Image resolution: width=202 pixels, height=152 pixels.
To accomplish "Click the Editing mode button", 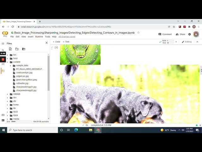I will (187, 42).
